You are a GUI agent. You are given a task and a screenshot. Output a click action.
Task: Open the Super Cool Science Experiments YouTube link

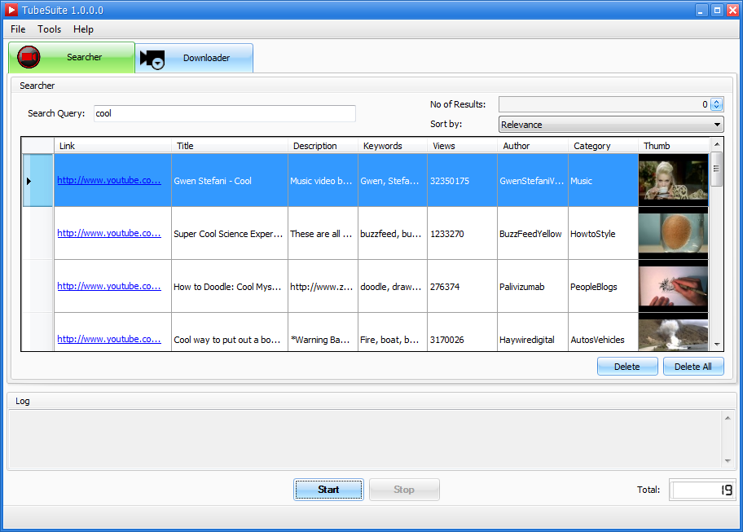109,234
